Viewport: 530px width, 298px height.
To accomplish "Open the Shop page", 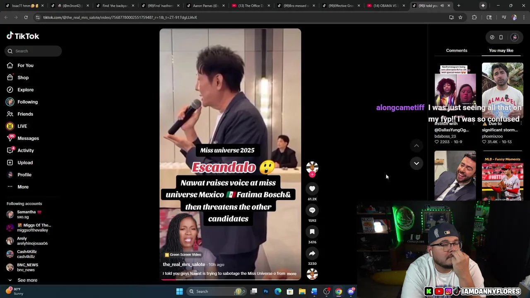I will click(18, 77).
